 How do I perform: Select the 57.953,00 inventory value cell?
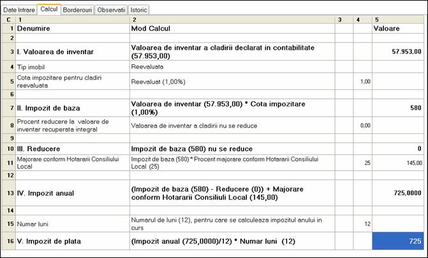[399, 52]
